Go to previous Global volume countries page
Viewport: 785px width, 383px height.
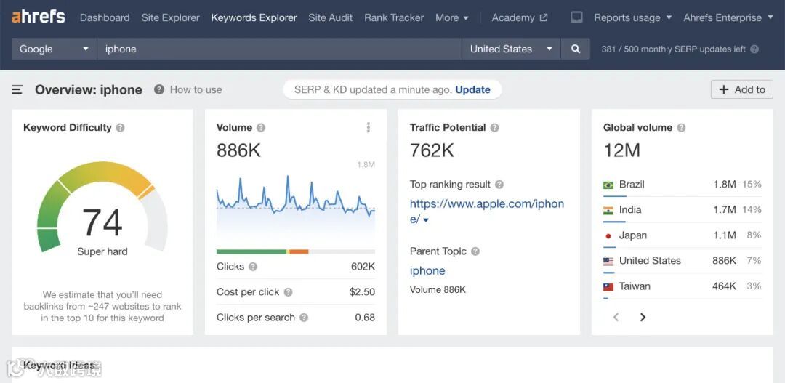[x=616, y=317]
